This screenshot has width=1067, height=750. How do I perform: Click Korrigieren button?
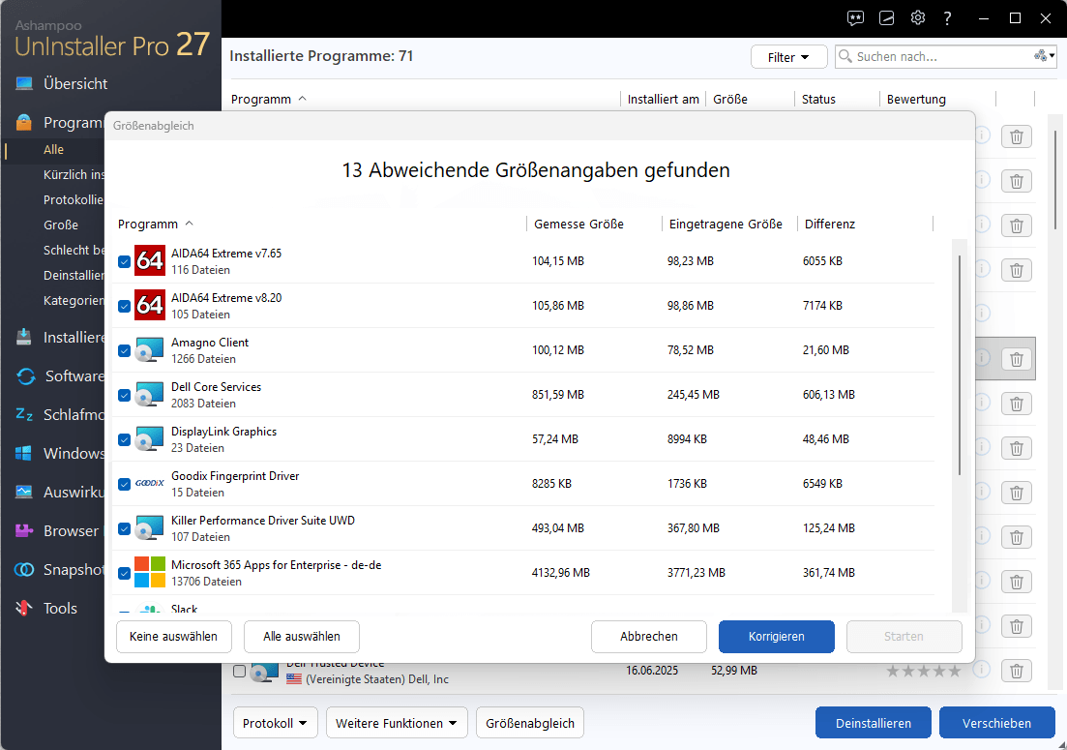click(777, 637)
